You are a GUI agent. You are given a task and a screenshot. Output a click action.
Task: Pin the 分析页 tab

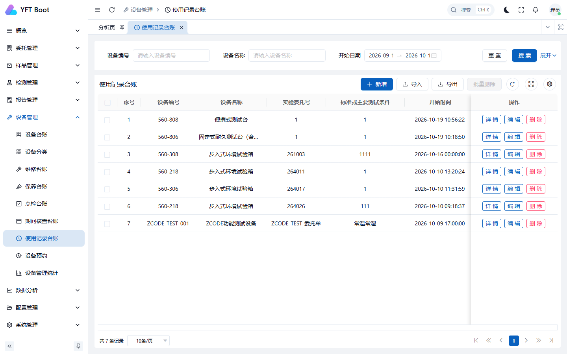pos(122,28)
